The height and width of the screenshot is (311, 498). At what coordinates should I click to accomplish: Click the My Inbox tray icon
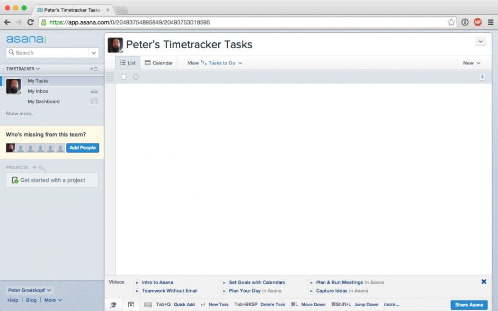(94, 92)
